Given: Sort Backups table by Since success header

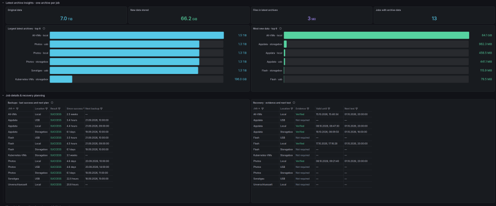Looking at the screenshot, I should click(75, 109).
